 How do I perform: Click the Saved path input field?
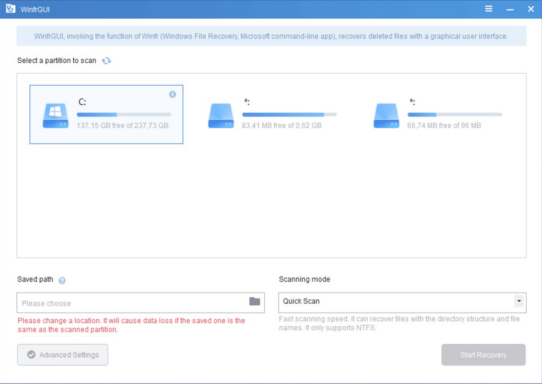pos(141,303)
